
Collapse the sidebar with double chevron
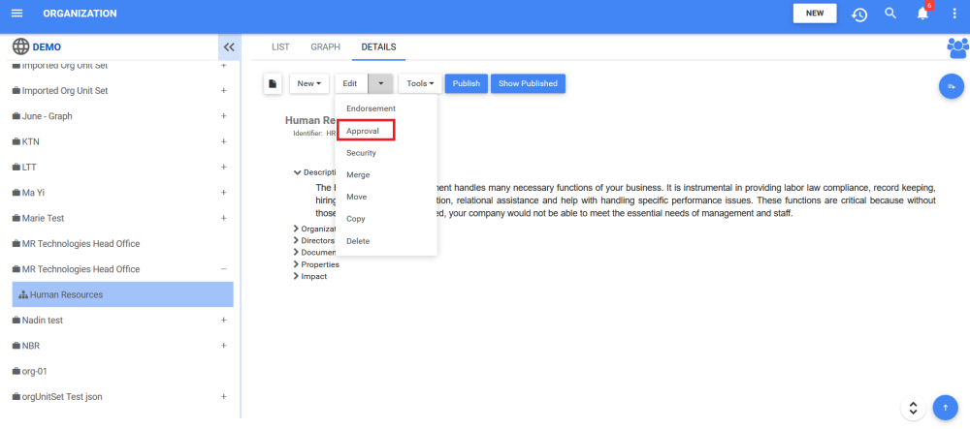(x=229, y=46)
